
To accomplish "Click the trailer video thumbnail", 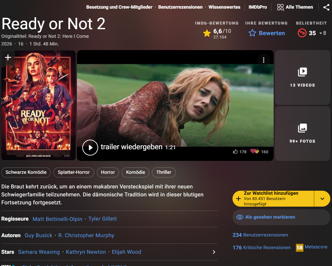I will point(175,105).
